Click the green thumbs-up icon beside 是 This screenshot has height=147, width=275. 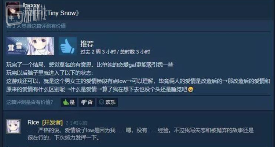[x=66, y=102]
